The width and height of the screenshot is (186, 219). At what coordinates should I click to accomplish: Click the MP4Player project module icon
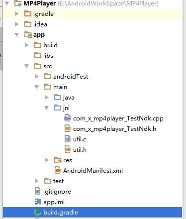18,3
